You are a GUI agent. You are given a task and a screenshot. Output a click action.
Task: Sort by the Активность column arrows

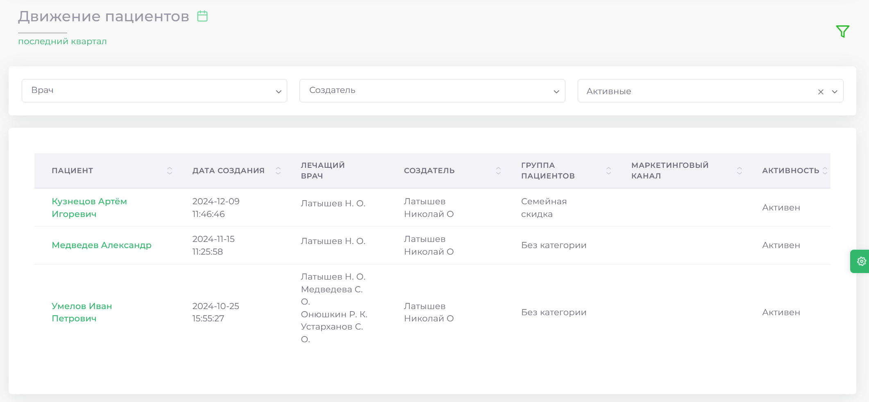(x=825, y=171)
